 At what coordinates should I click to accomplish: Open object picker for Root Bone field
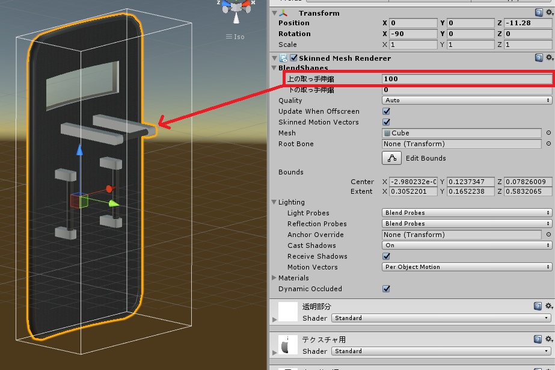coord(548,144)
